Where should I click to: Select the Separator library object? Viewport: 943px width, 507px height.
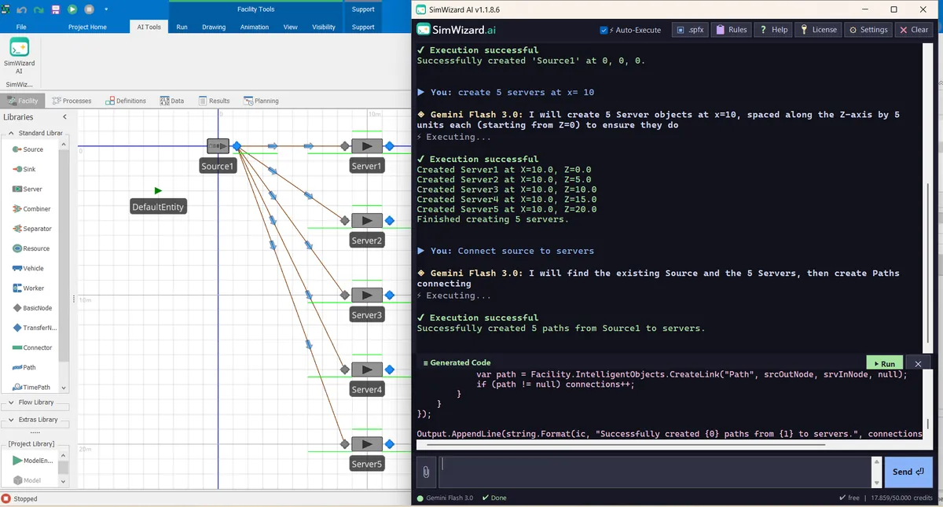tap(35, 228)
